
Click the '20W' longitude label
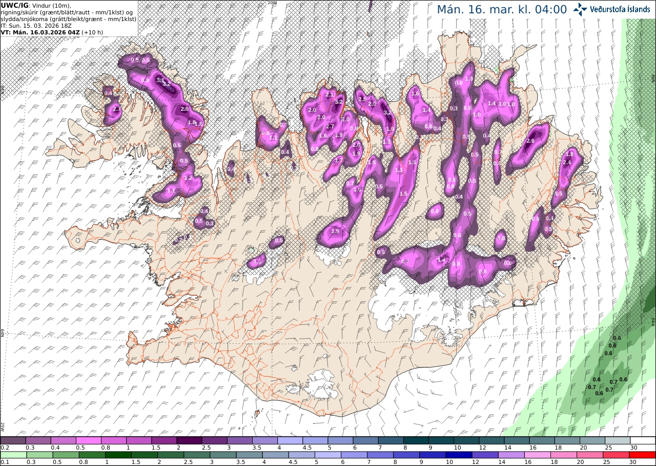pos(272,3)
